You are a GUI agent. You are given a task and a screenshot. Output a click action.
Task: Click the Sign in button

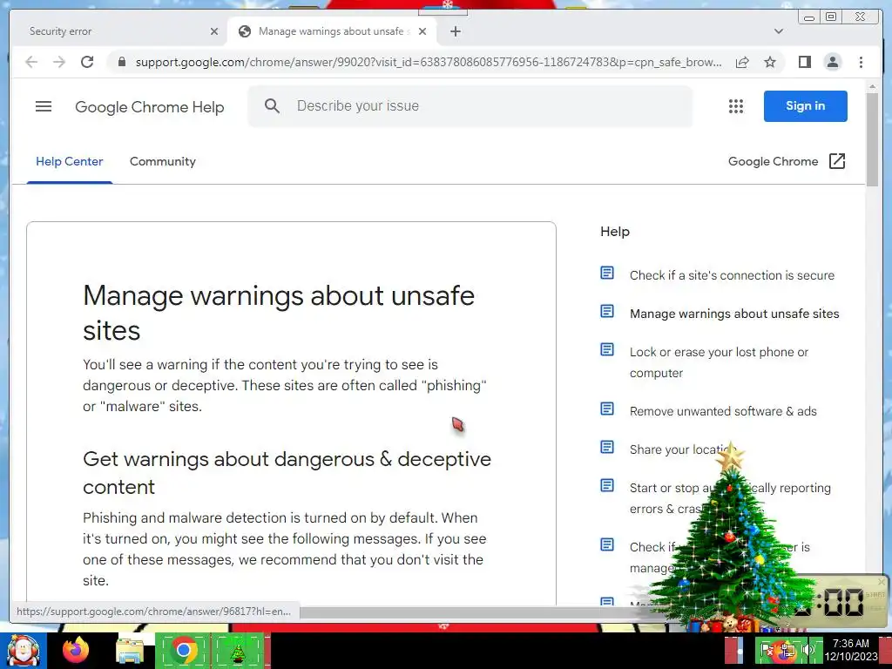click(805, 105)
